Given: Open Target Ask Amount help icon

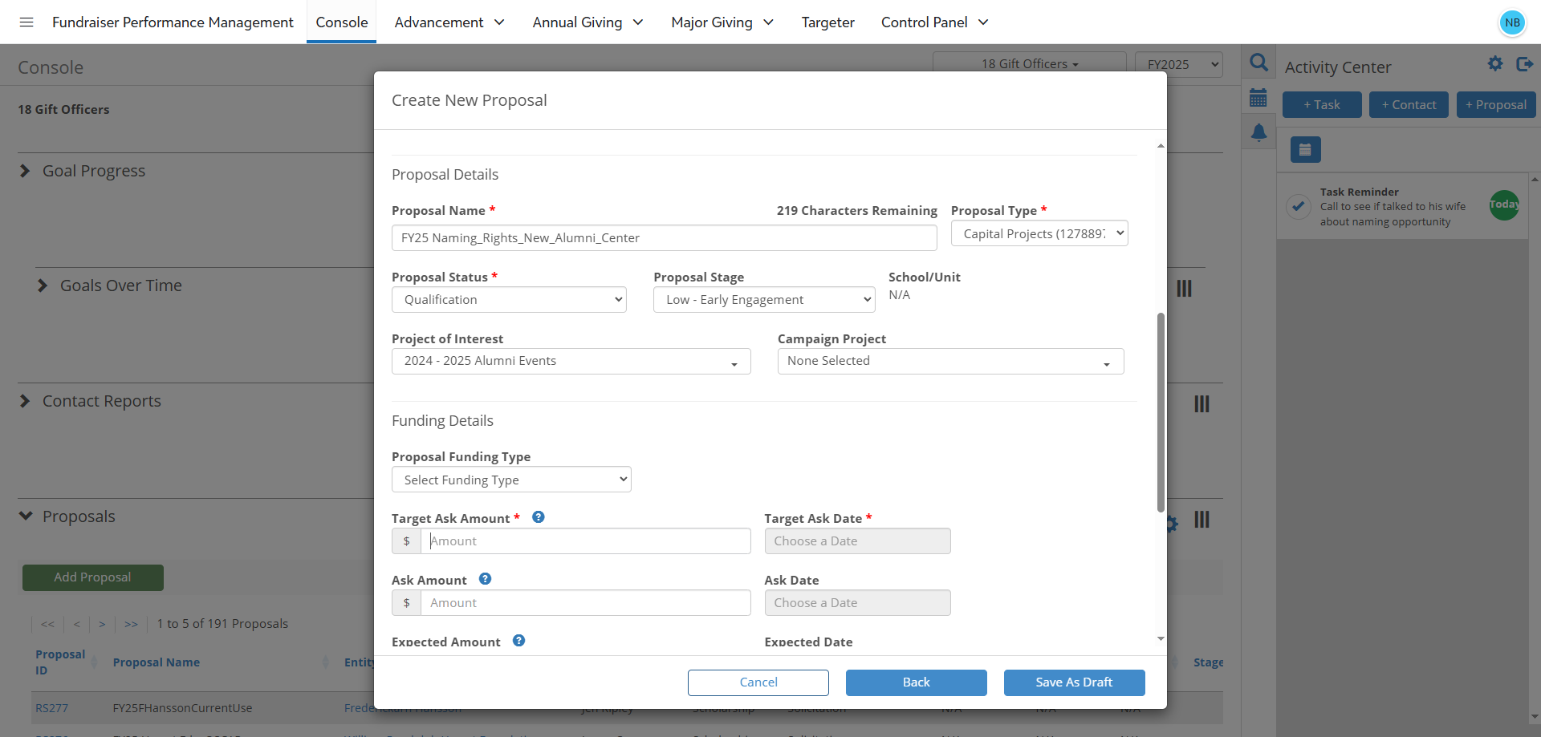Looking at the screenshot, I should point(539,517).
